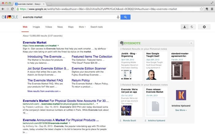
Task: Open a new browser tab
Action: (49, 4)
